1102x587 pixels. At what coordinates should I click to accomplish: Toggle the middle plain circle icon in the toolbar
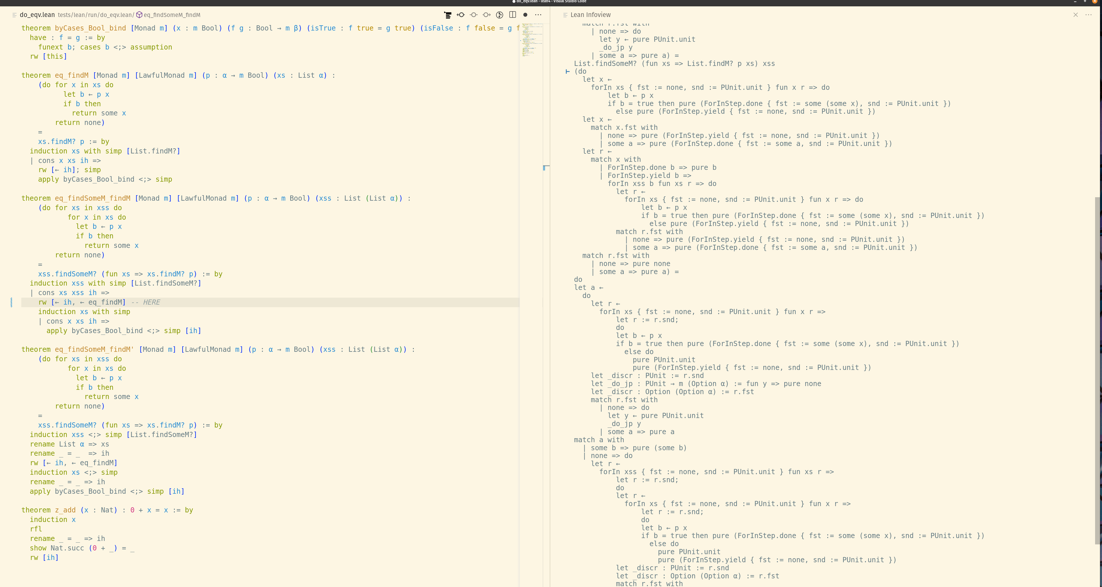474,15
